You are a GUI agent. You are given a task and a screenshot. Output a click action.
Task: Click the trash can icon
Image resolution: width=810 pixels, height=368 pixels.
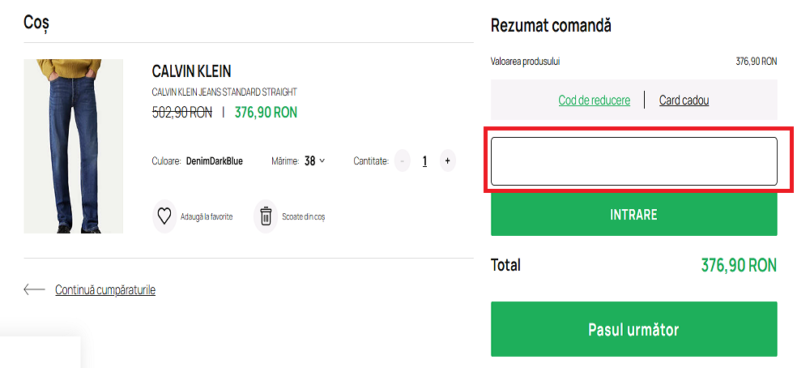[266, 216]
